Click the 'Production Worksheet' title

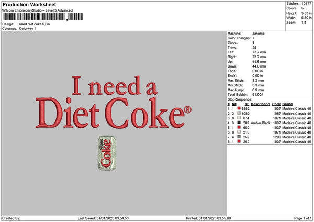29,4
